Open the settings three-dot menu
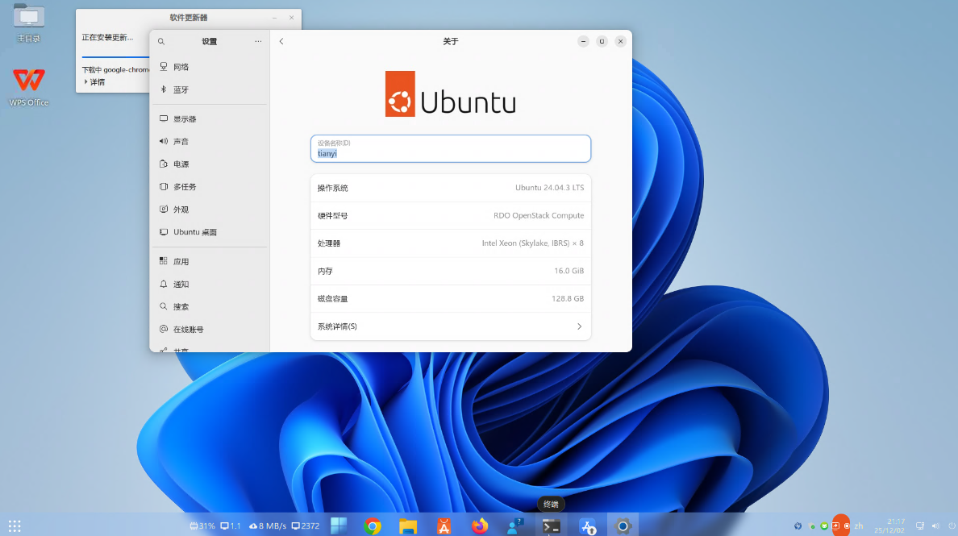The width and height of the screenshot is (958, 536). [x=258, y=41]
